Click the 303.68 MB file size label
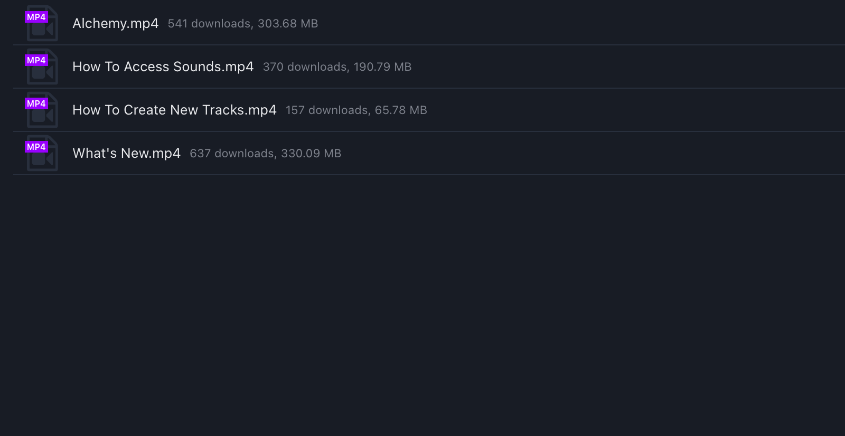 [288, 24]
